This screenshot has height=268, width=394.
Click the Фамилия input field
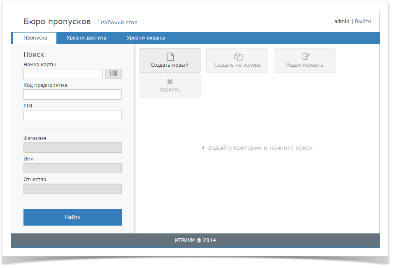click(x=72, y=148)
